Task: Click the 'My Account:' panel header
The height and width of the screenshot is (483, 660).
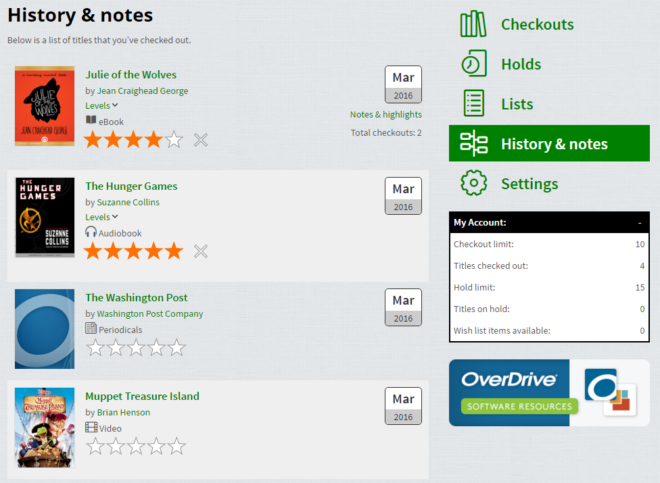Action: click(549, 222)
